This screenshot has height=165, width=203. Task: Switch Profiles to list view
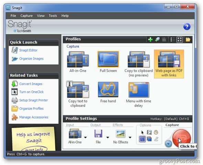coord(173,40)
